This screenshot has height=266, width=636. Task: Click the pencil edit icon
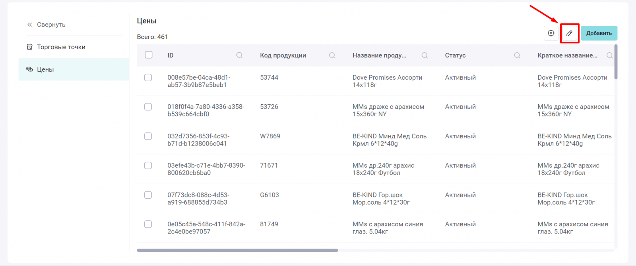point(569,33)
